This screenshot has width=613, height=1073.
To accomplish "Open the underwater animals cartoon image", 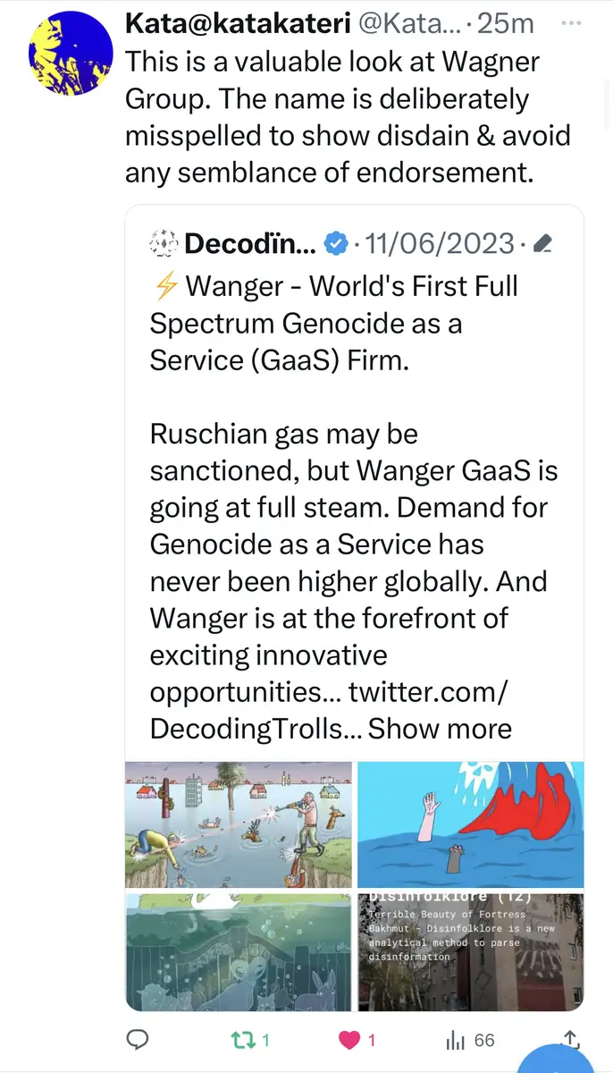I will pos(239,951).
